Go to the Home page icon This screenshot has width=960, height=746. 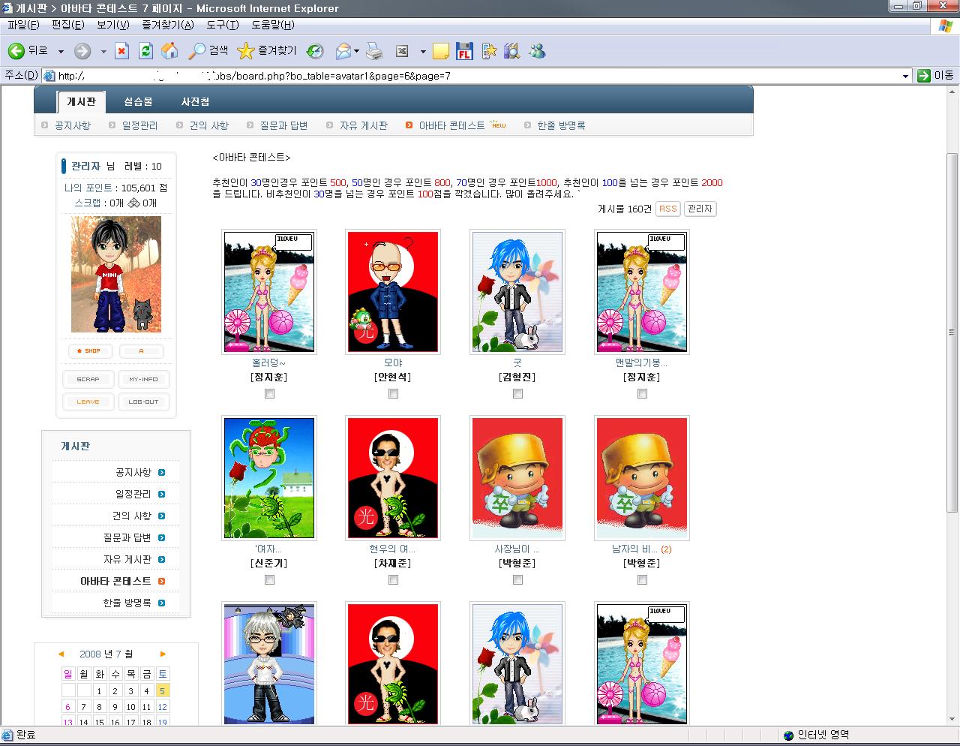pyautogui.click(x=170, y=51)
